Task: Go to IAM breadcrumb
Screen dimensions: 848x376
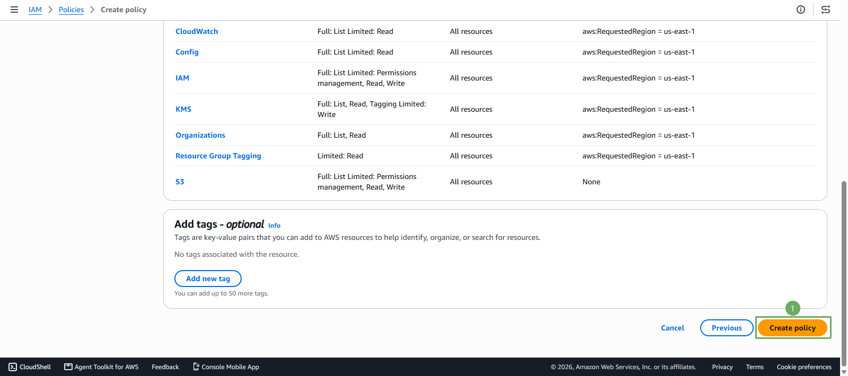Action: [35, 10]
